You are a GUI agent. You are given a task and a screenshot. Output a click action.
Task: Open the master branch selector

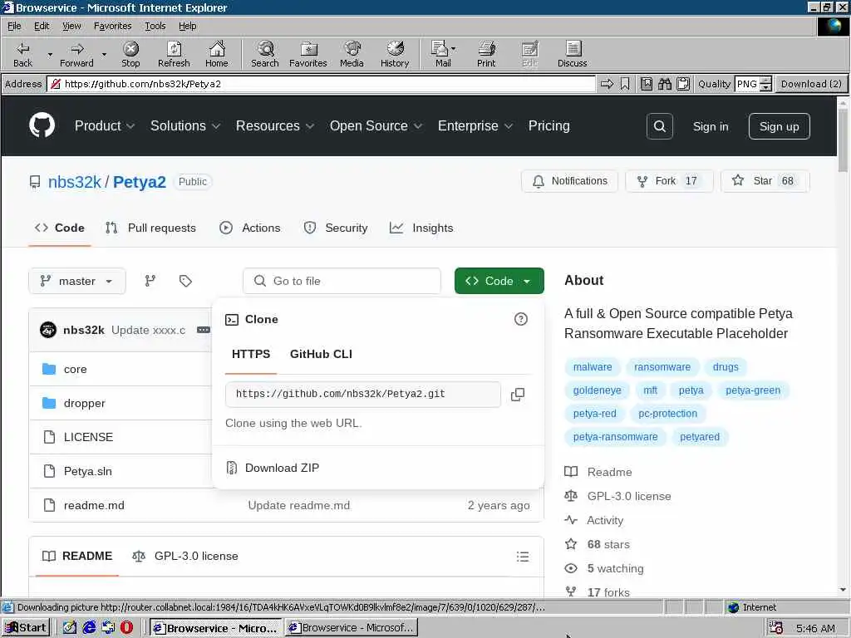pos(77,281)
